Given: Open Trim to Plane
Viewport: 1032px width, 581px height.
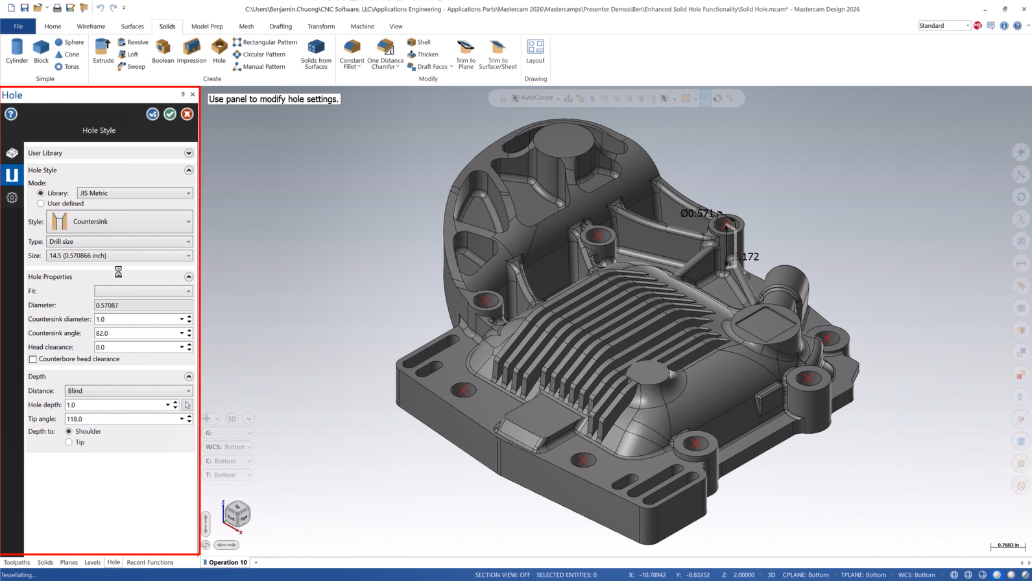Looking at the screenshot, I should [466, 54].
